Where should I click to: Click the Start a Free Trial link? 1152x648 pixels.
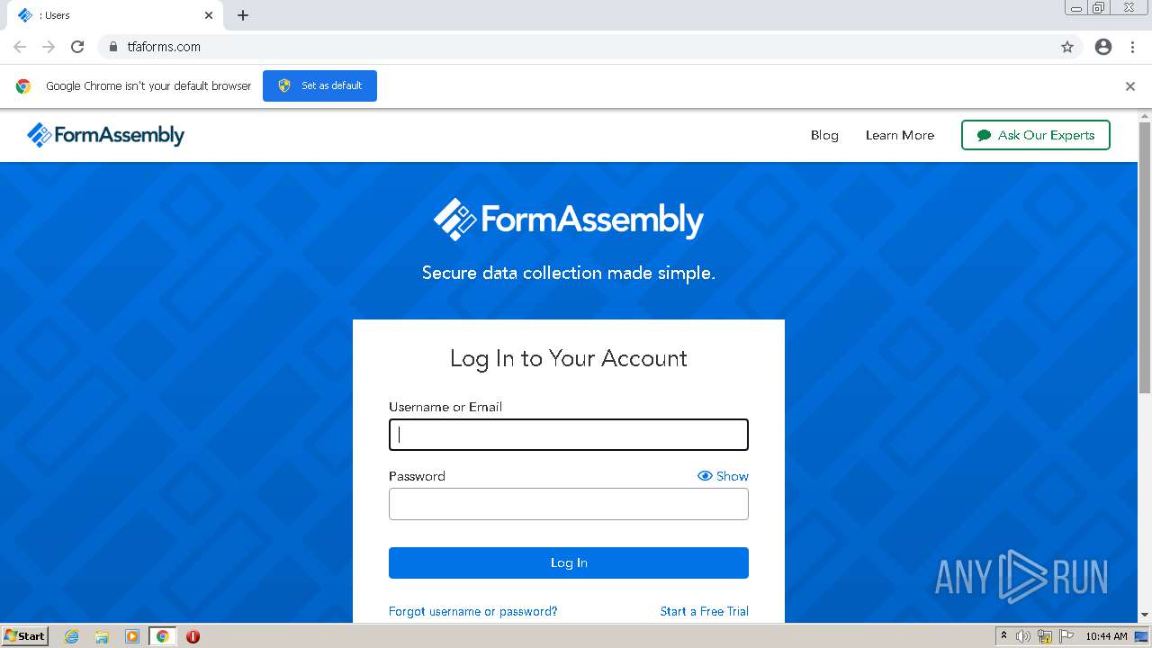coord(704,611)
